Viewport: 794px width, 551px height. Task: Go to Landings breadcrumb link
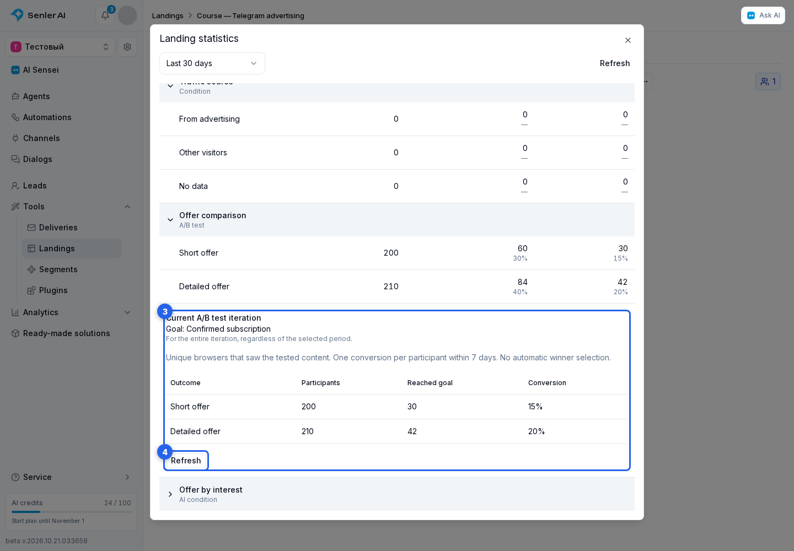[x=168, y=16]
